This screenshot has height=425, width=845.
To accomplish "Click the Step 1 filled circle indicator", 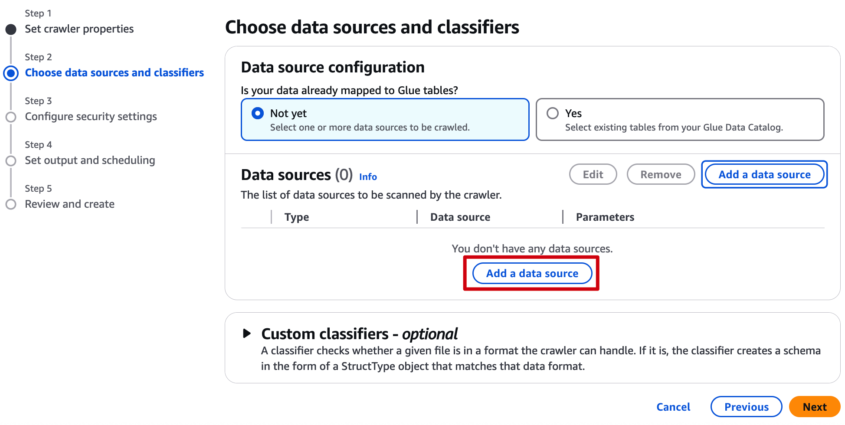I will [x=11, y=29].
